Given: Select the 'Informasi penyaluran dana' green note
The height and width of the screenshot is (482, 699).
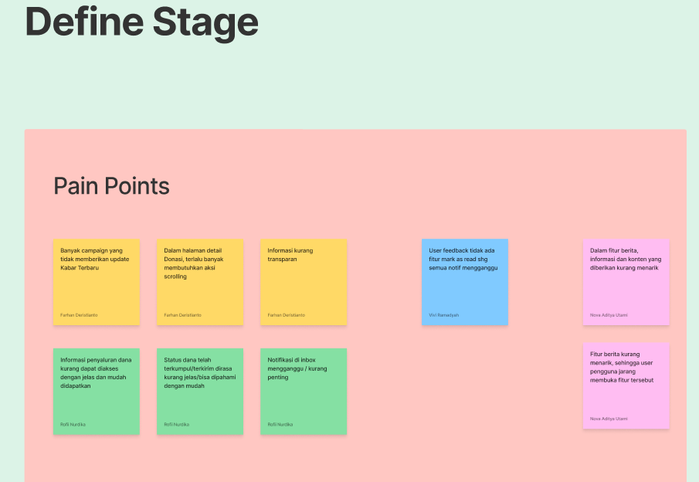Looking at the screenshot, I should (97, 392).
